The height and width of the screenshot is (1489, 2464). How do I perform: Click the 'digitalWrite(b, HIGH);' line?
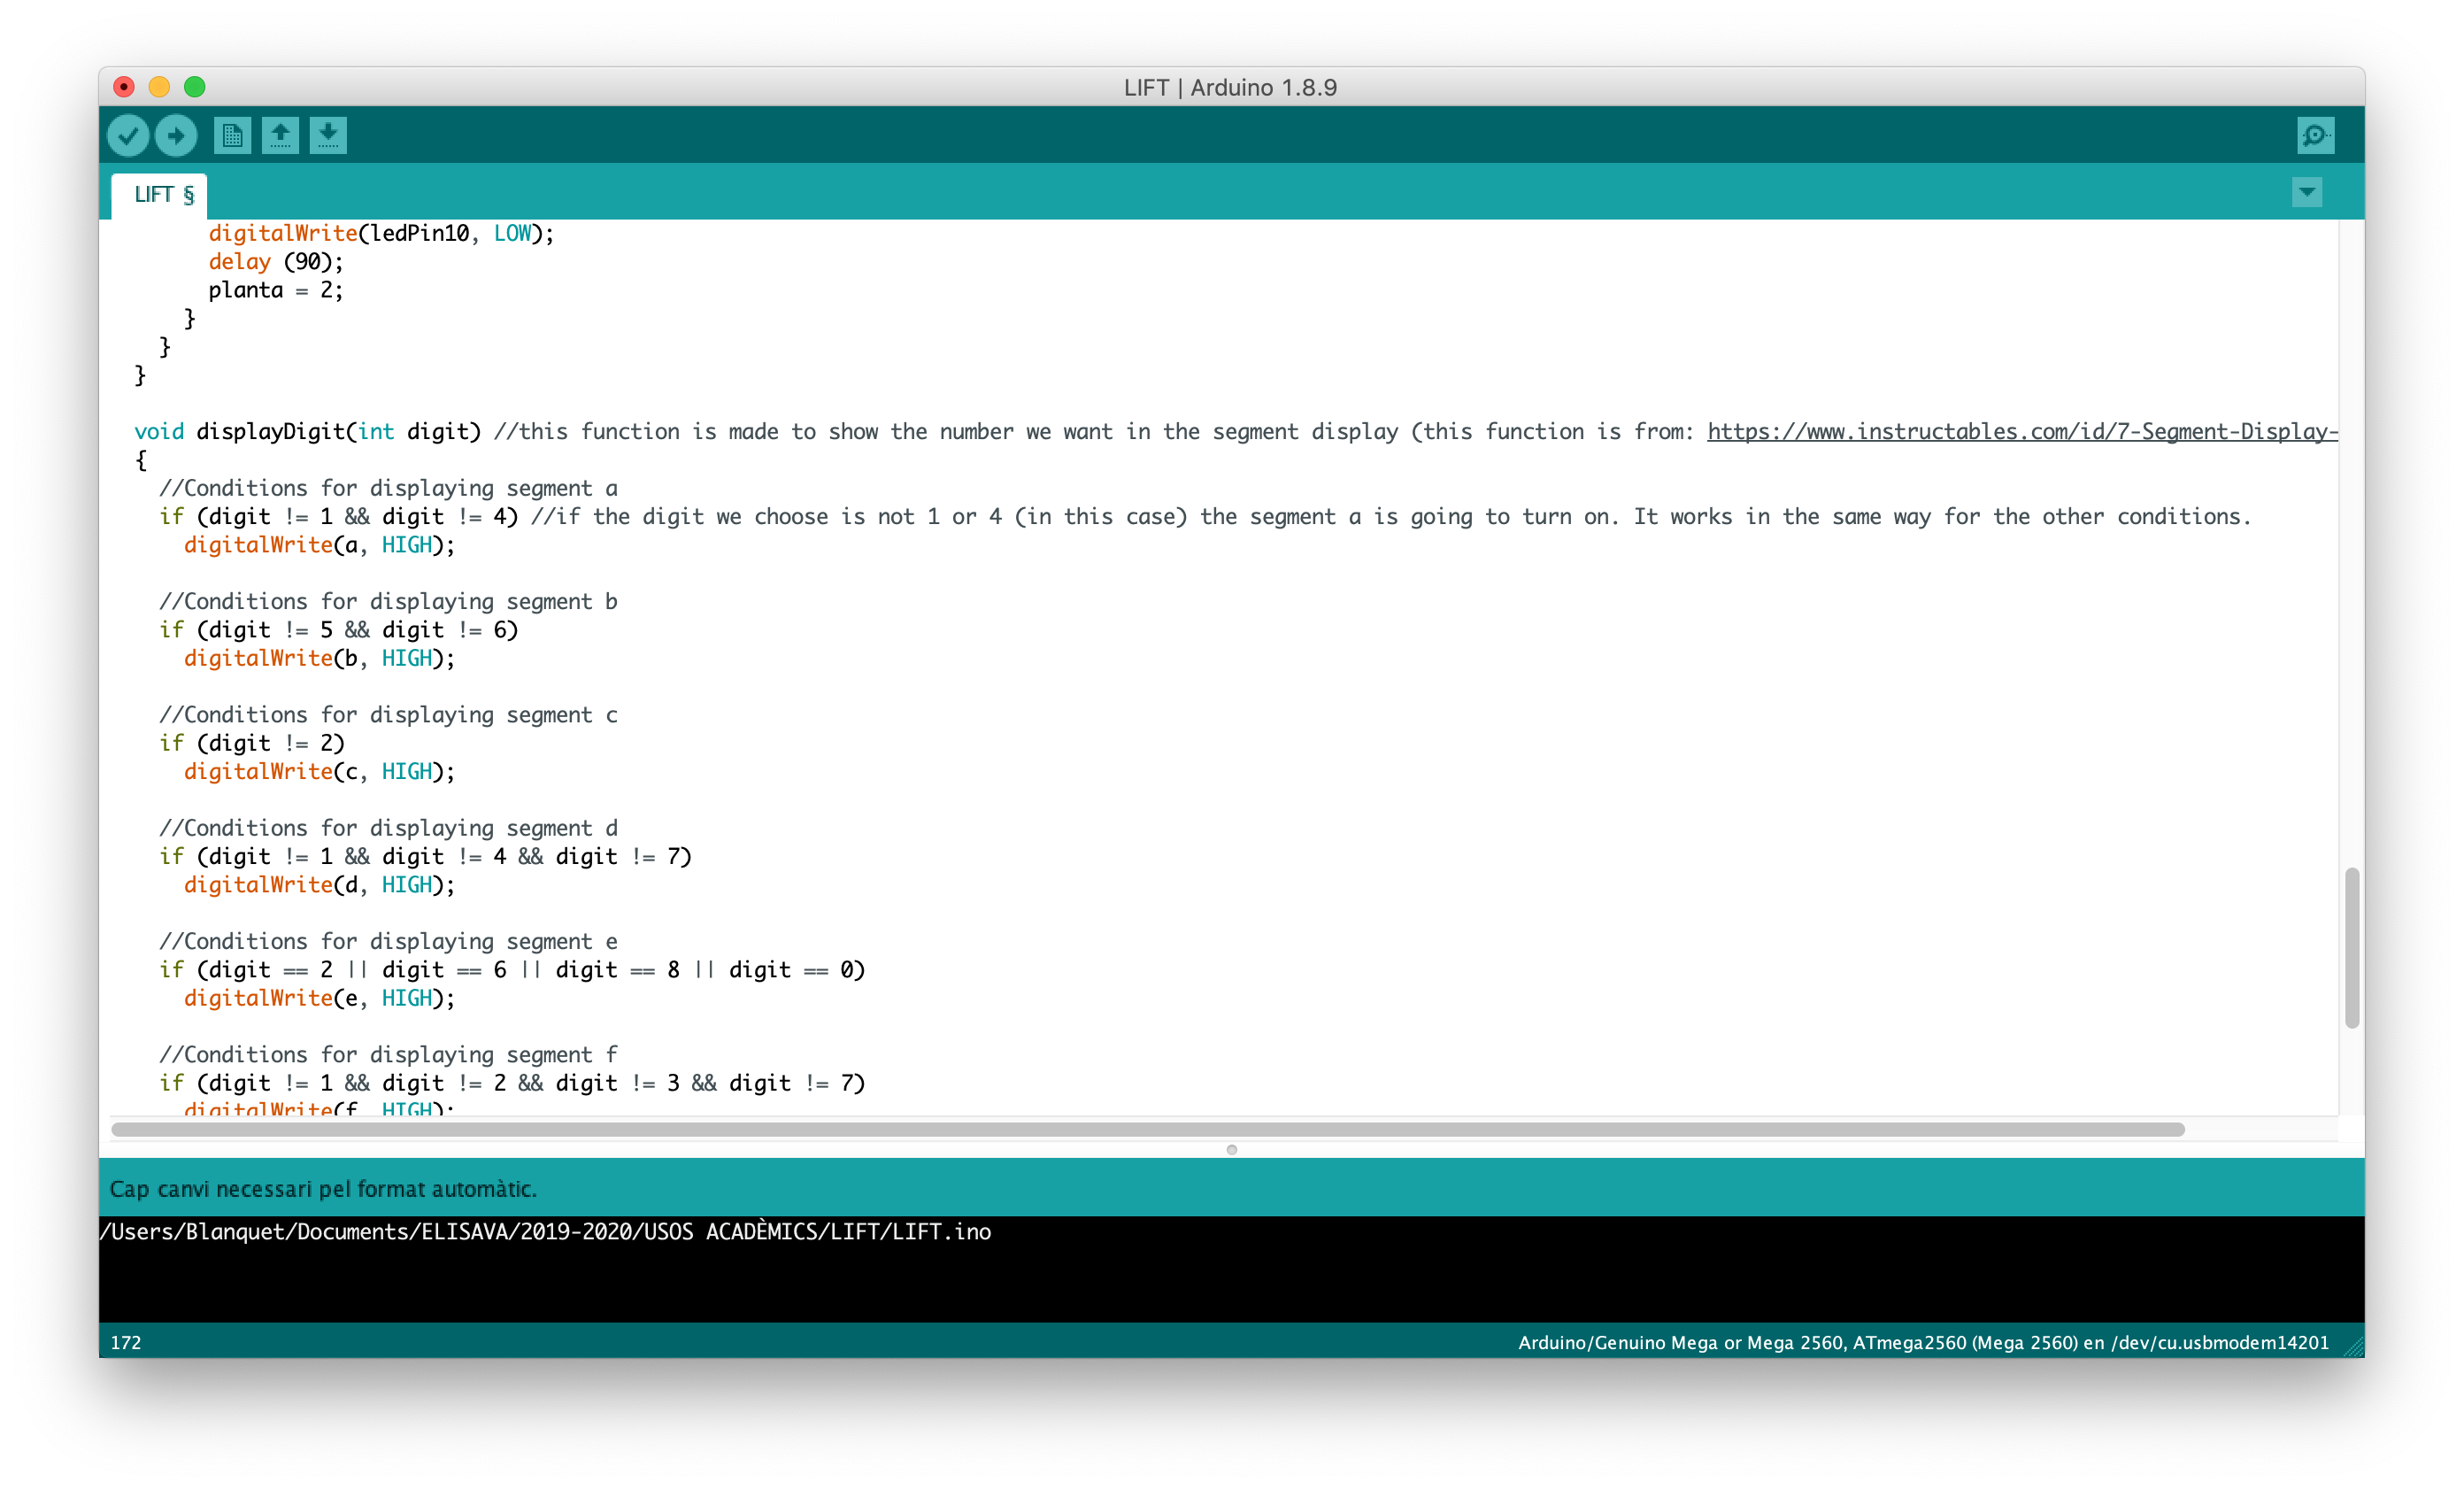coord(319,658)
